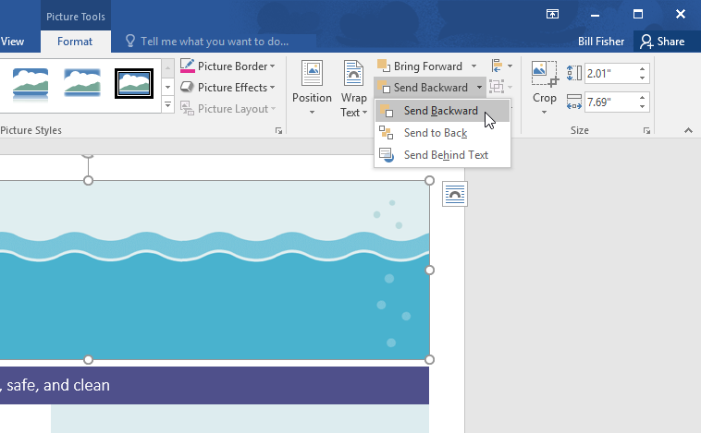The height and width of the screenshot is (433, 701).
Task: Expand the Picture Styles gallery More arrow
Action: (x=167, y=106)
